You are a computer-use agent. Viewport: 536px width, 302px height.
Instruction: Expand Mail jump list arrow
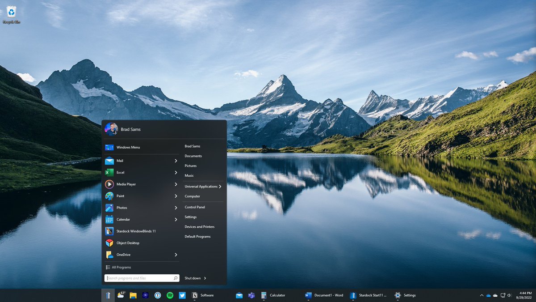click(176, 161)
